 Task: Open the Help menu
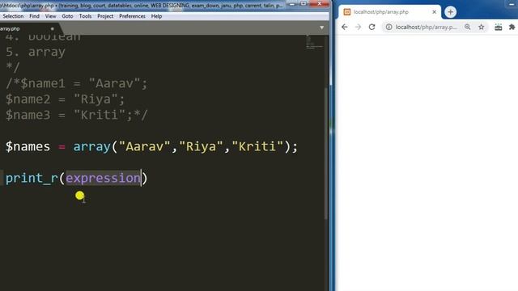(156, 16)
